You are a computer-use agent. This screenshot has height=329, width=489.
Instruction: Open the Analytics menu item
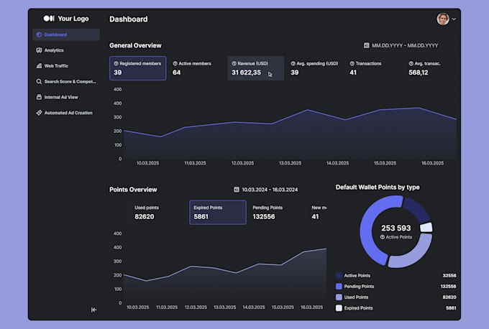pyautogui.click(x=66, y=50)
